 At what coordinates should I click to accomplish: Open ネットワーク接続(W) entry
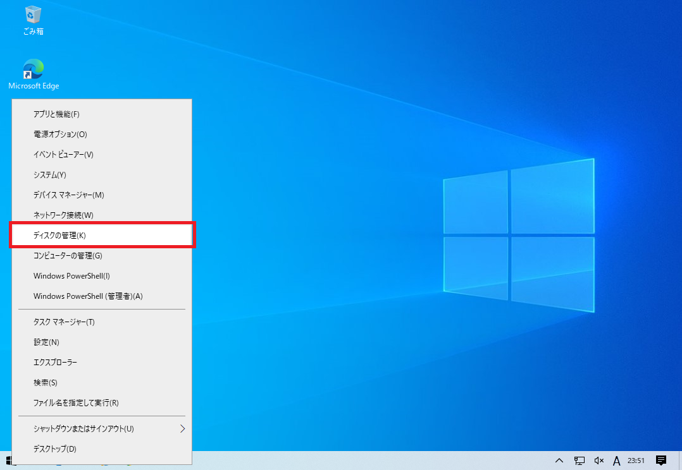pyautogui.click(x=102, y=215)
